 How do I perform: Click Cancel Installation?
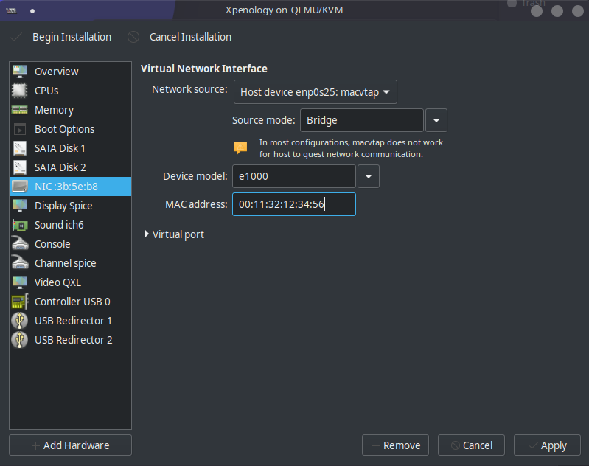[x=190, y=37]
